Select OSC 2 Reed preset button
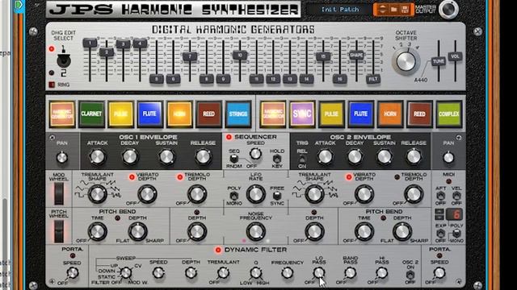The image size is (517, 290). (419, 114)
